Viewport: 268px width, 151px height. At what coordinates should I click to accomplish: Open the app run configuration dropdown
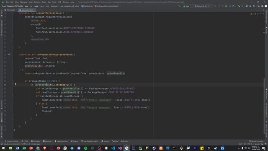point(187,6)
